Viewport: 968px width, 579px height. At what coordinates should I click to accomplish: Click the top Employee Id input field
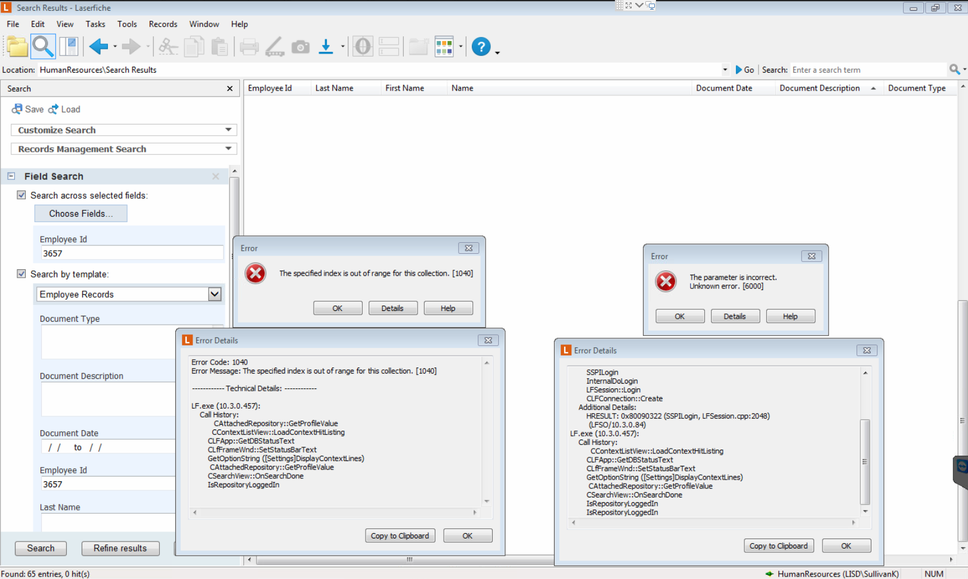pos(132,253)
